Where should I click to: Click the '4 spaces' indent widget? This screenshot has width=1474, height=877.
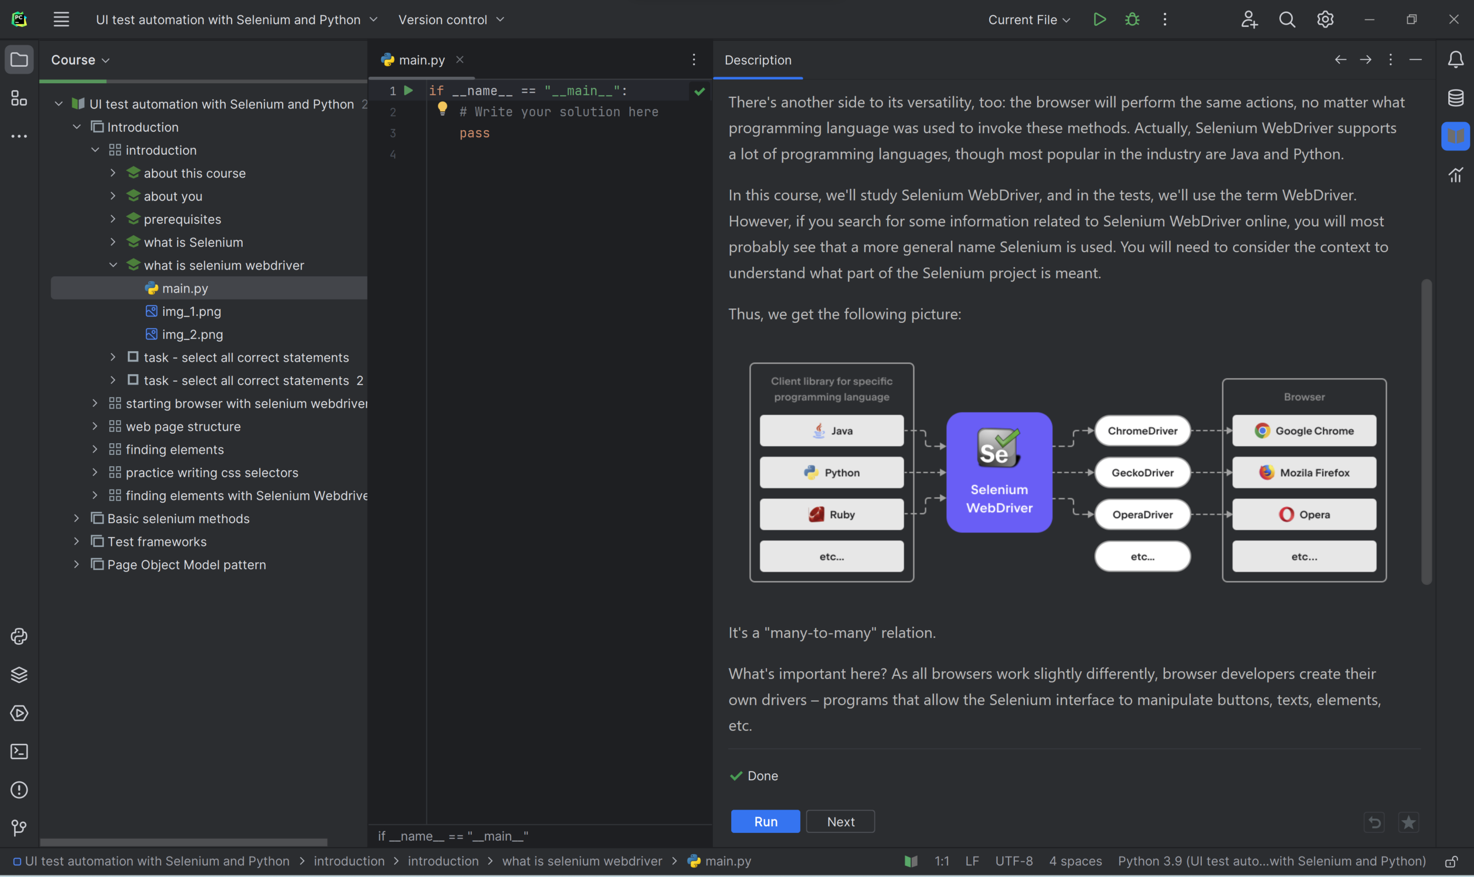1075,861
